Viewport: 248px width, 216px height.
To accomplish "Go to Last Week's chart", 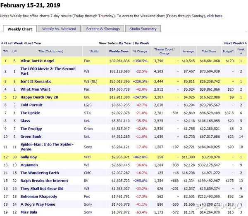I will [x=12, y=43].
